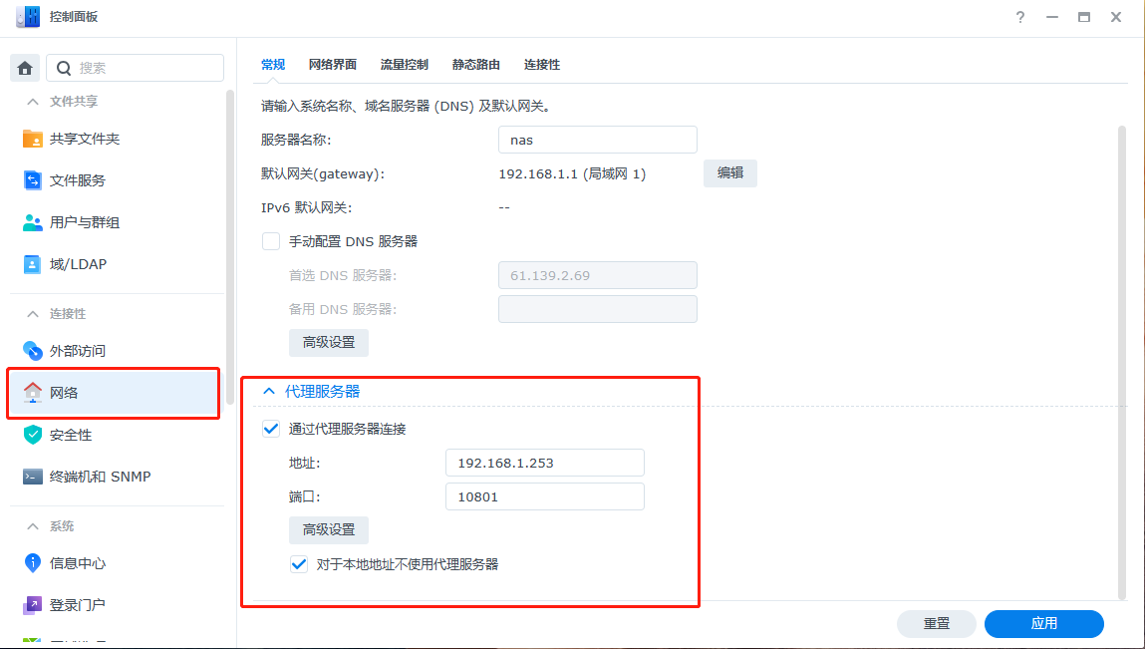This screenshot has width=1145, height=649.
Task: Switch to the 流量控制 tab
Action: click(x=404, y=65)
